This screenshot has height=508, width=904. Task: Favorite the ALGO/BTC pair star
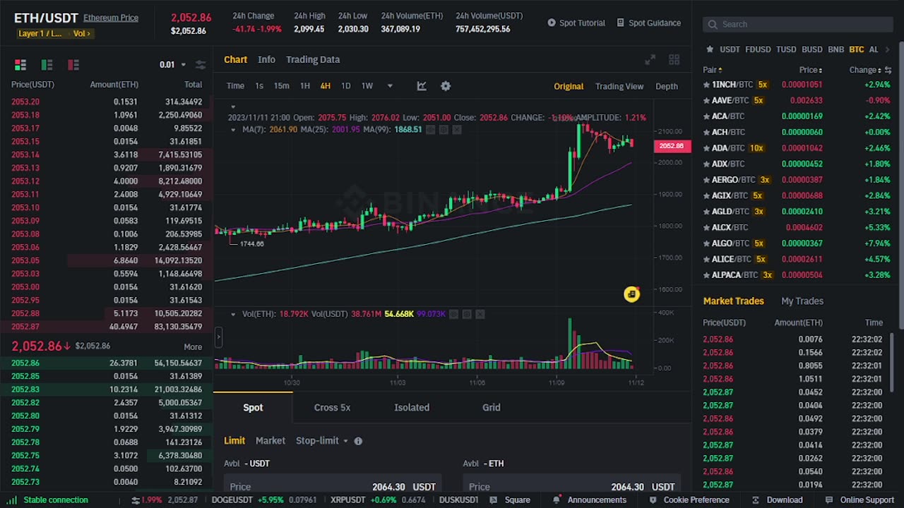click(706, 243)
